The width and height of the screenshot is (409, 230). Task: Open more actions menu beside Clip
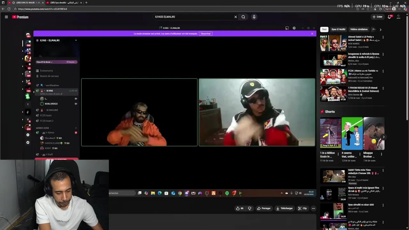(x=313, y=208)
